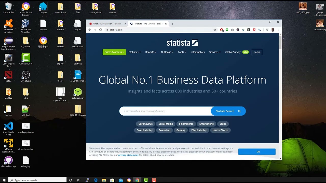Click the Login button
326x183 pixels.
coord(257,52)
